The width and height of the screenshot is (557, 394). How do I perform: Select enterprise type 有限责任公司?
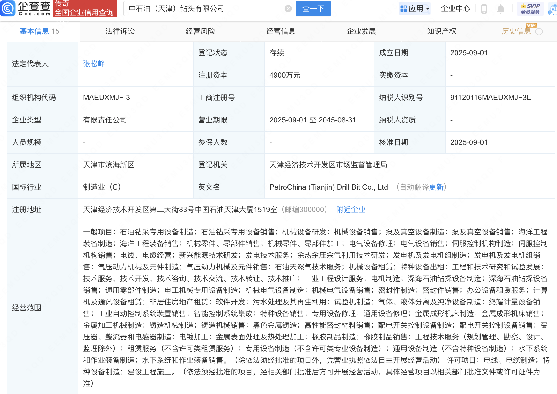coord(105,120)
